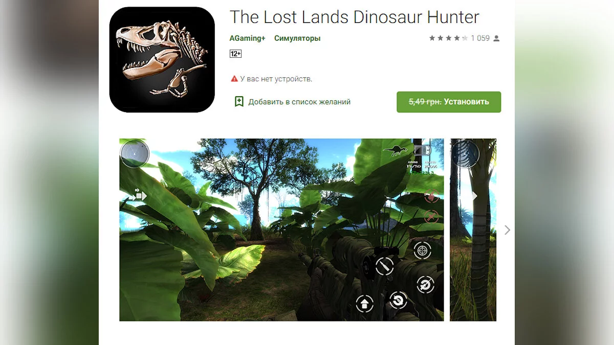Image resolution: width=614 pixels, height=345 pixels.
Task: Open the second partially visible screenshot
Action: point(473,229)
